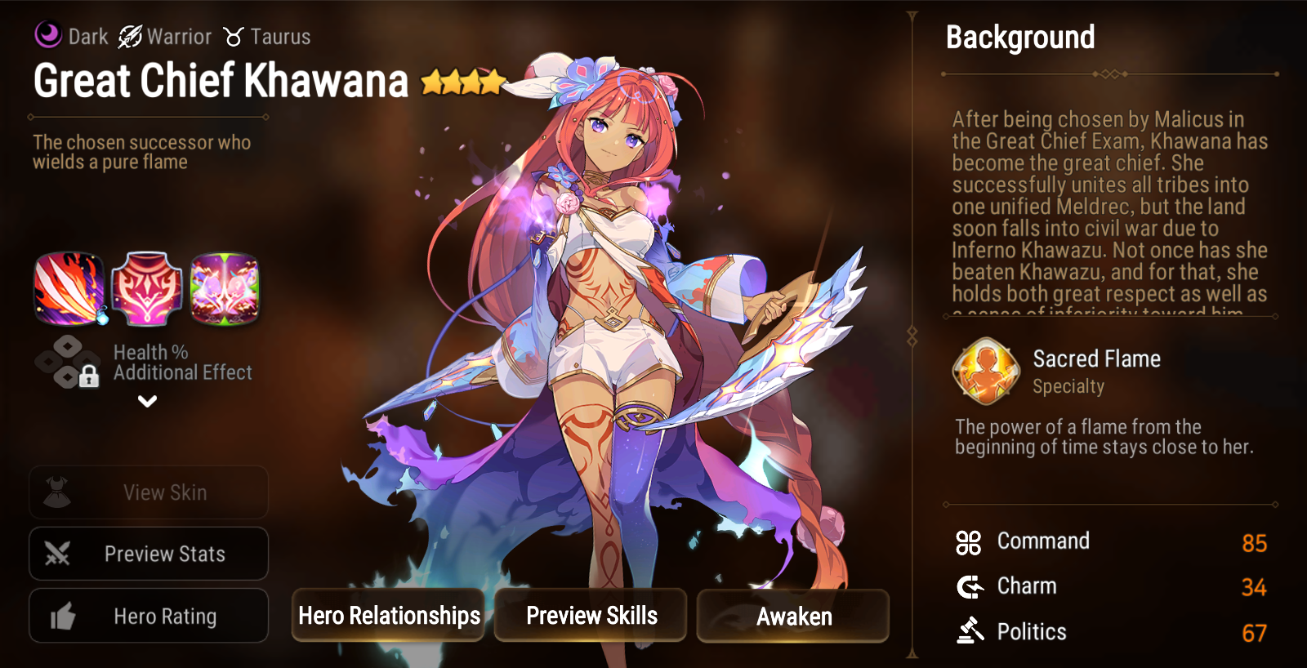Click the Warrior class icon
Screen dimensions: 1307x668
click(129, 36)
